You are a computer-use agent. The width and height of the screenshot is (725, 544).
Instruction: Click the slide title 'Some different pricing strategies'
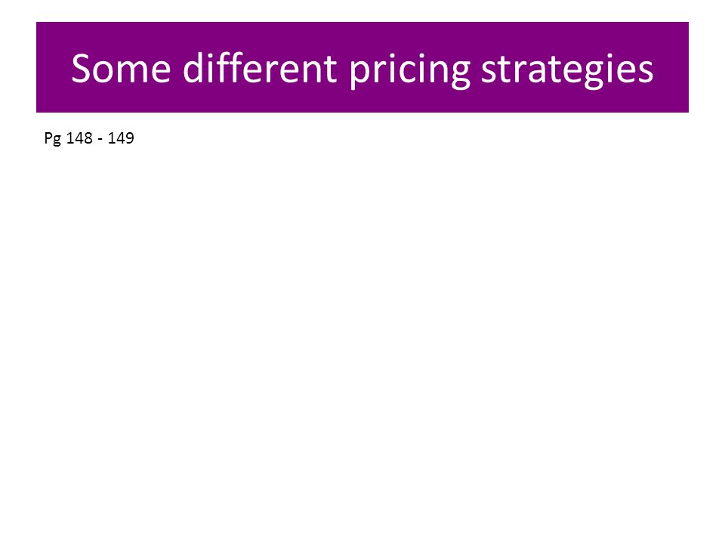point(362,69)
